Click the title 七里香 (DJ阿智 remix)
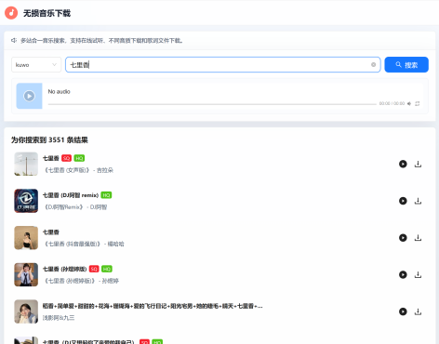This screenshot has height=344, width=439. tap(71, 195)
